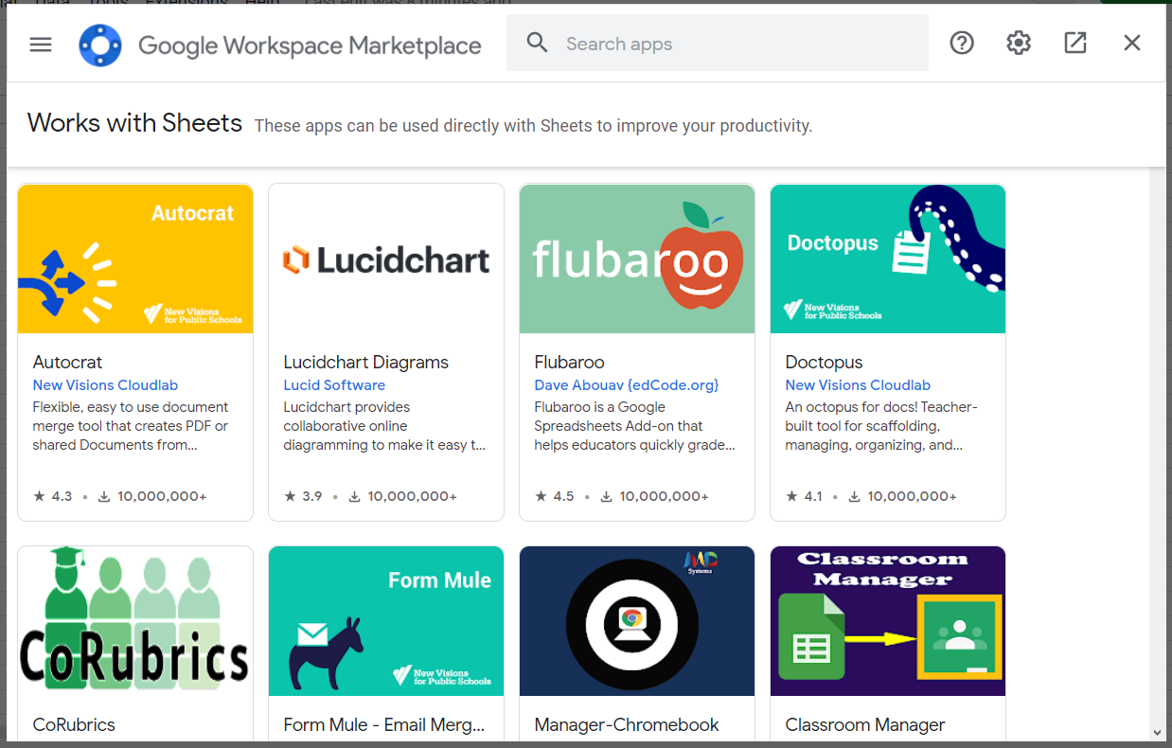Click Lucidchart's 10,000,000+ download count
The height and width of the screenshot is (748, 1172).
[403, 496]
